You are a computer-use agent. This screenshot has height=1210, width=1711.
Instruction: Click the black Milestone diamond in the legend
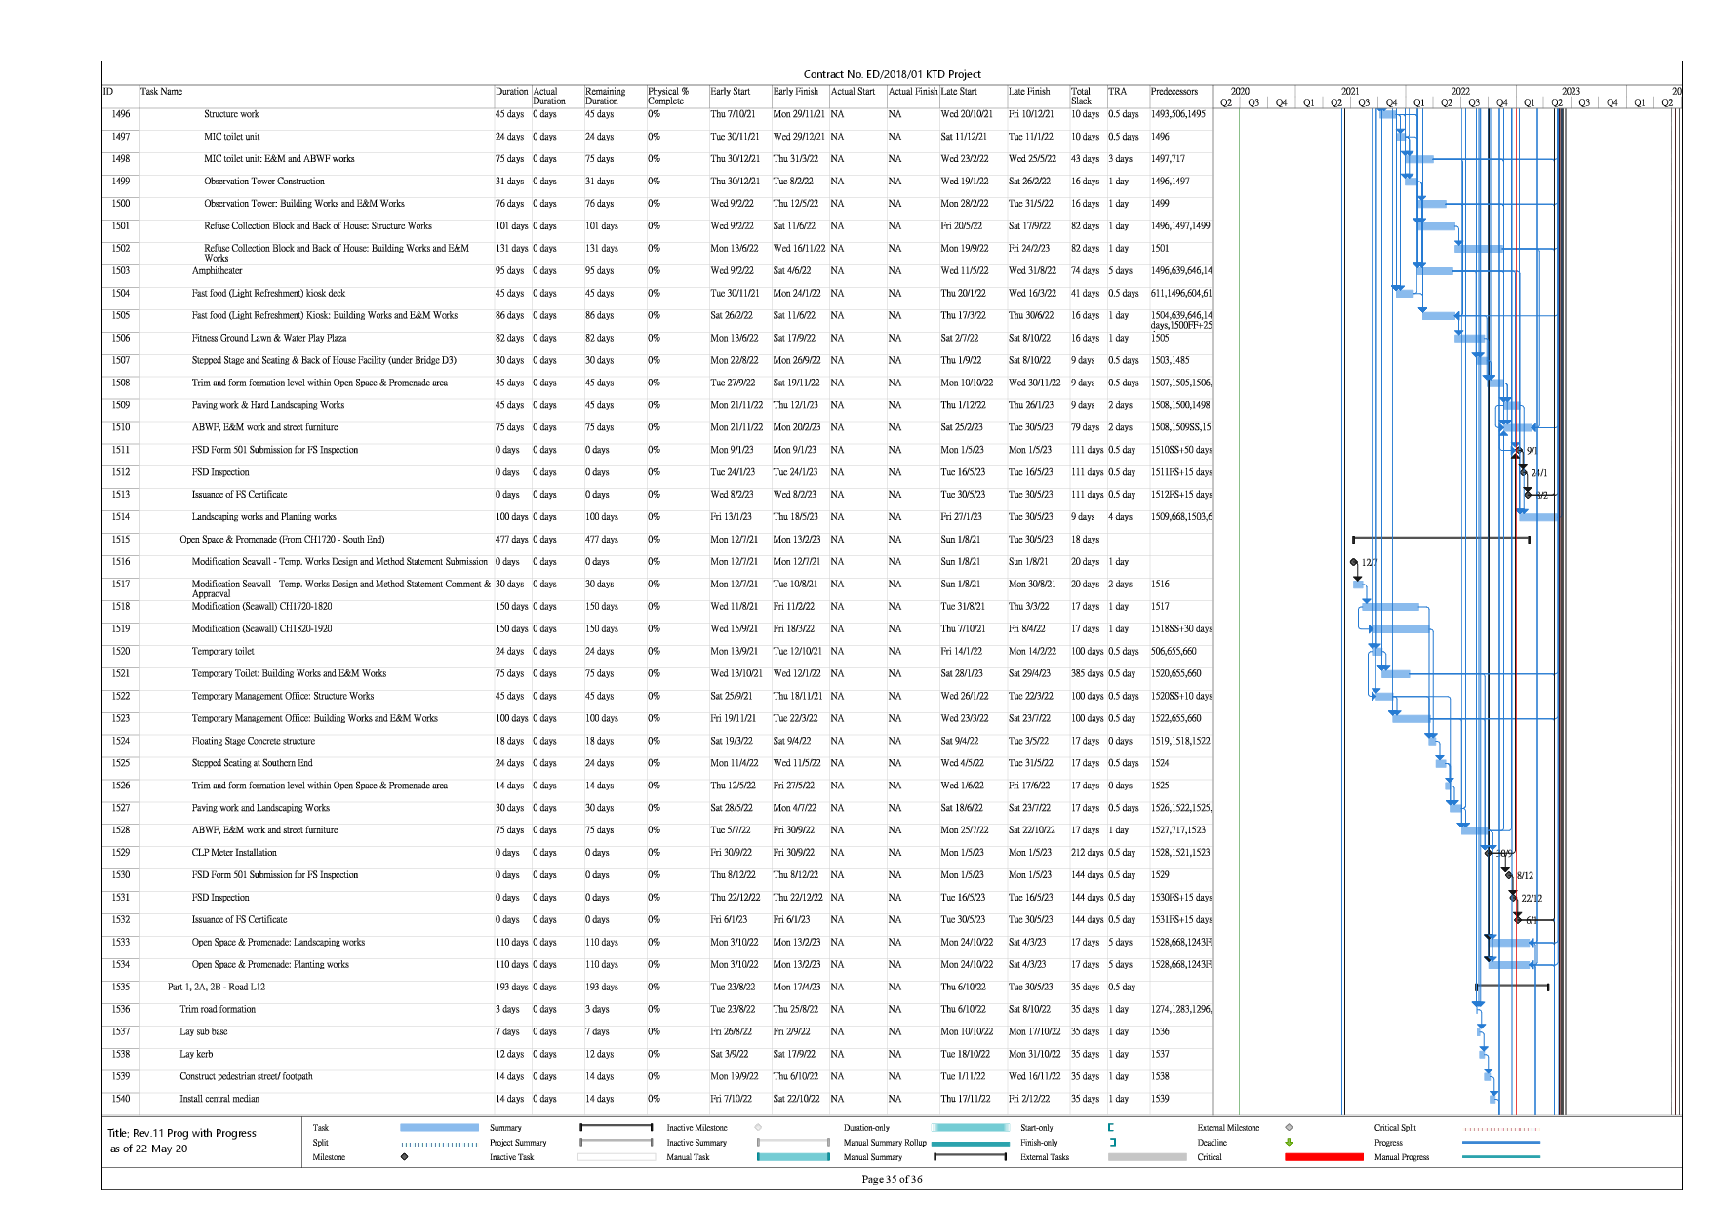404,1157
